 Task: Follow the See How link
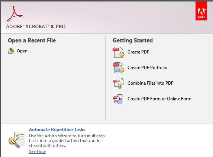tap(37, 151)
